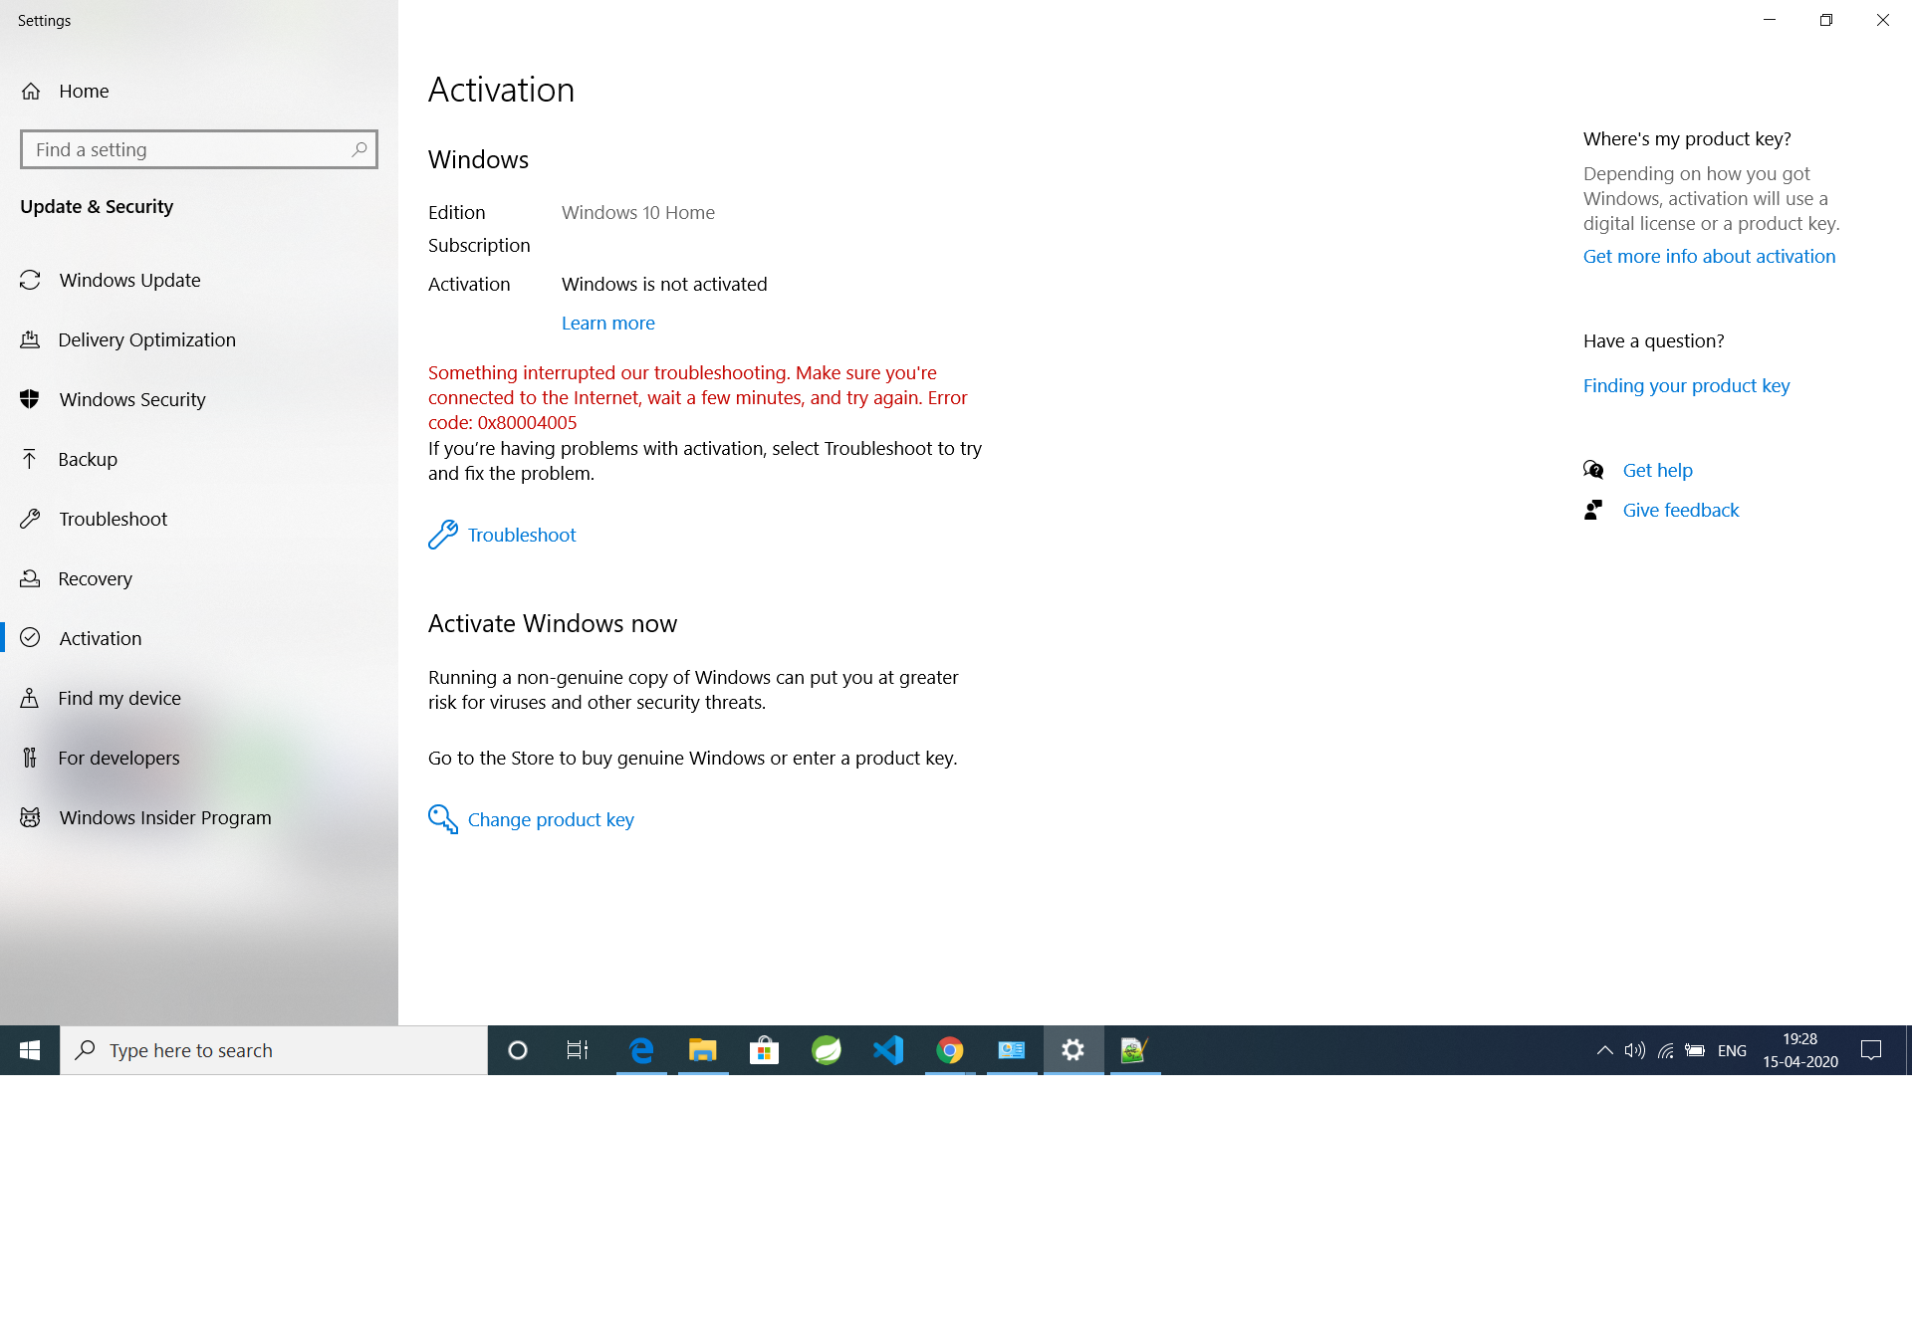The height and width of the screenshot is (1324, 1912).
Task: Open Visual Studio Code from the taskbar
Action: (887, 1050)
